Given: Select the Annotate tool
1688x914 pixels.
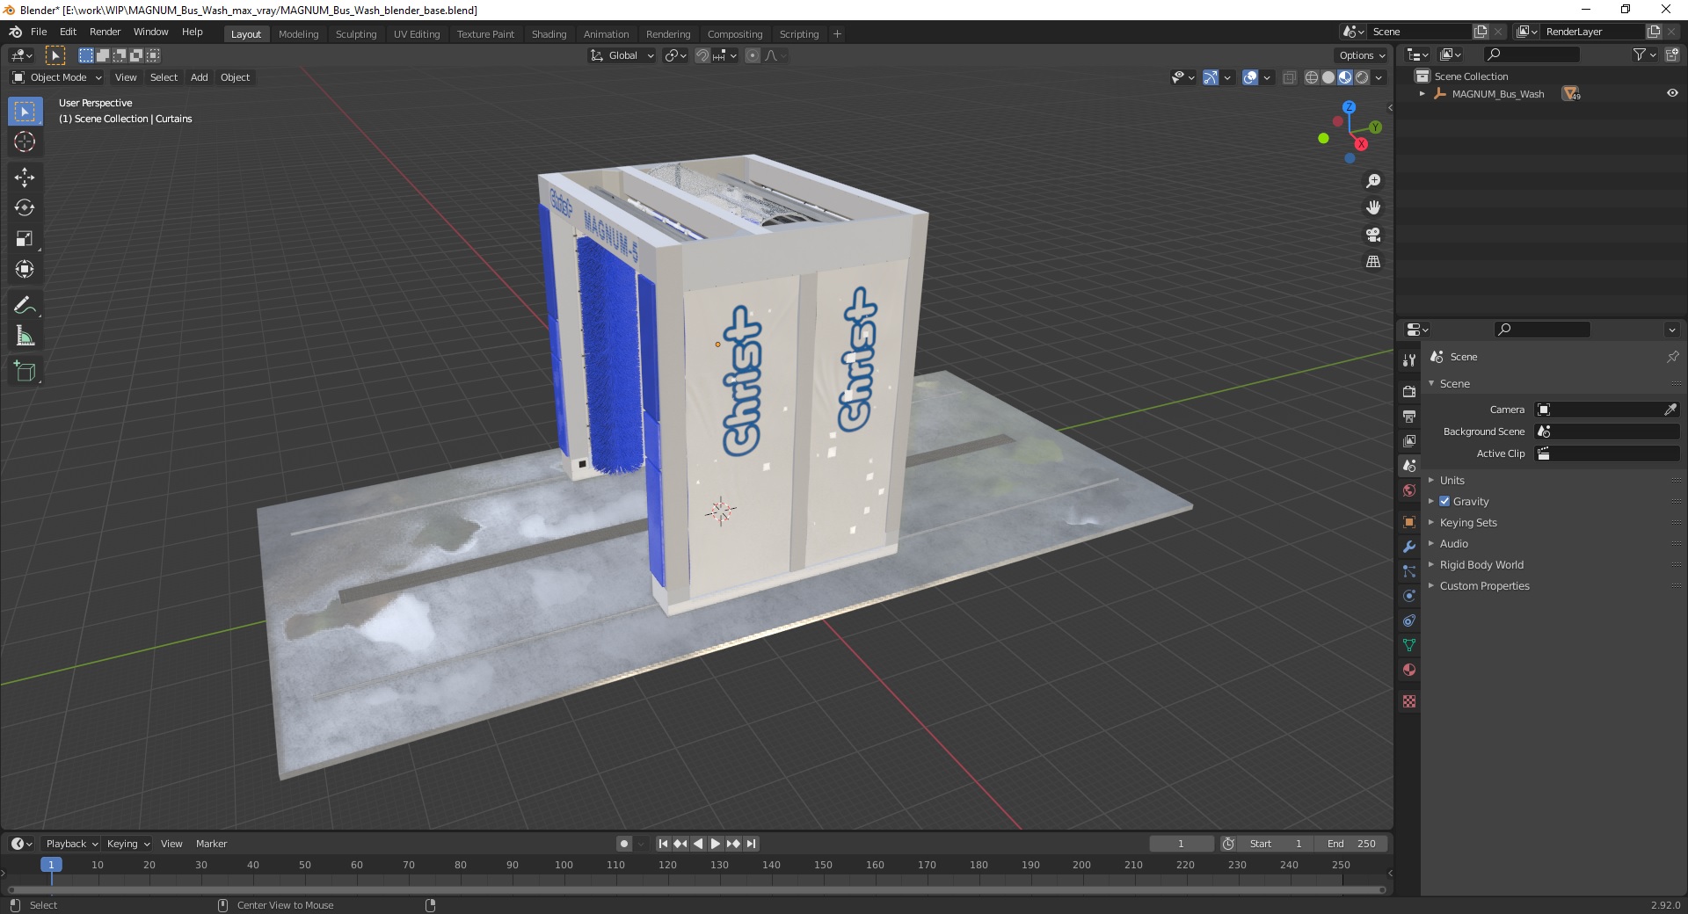Looking at the screenshot, I should pos(25,306).
